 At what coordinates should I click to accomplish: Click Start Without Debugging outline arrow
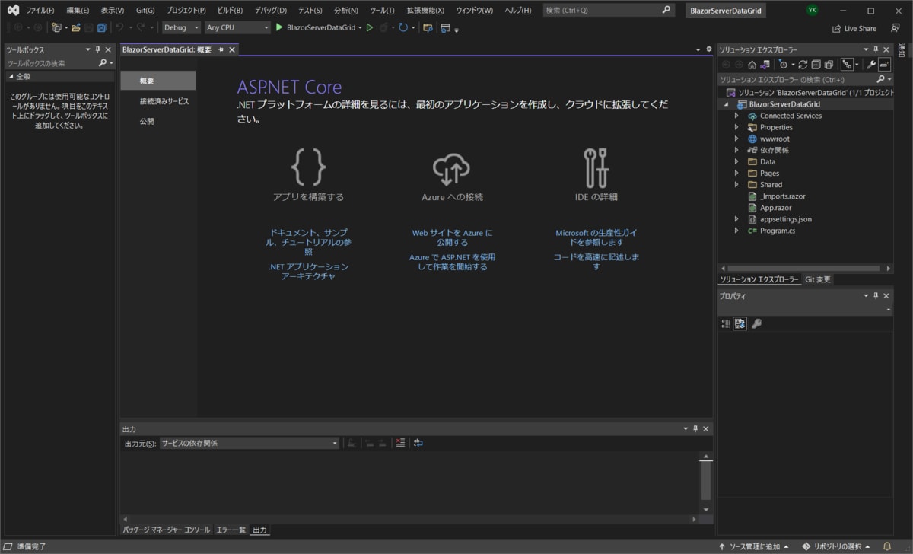coord(370,27)
